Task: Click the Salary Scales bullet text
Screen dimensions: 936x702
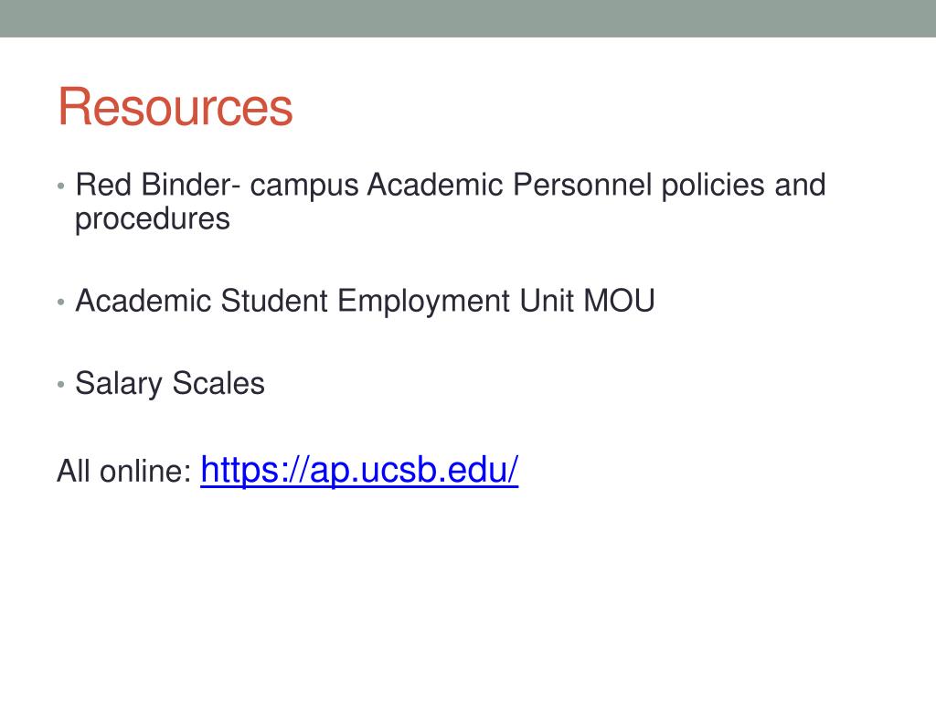Action: [x=170, y=383]
